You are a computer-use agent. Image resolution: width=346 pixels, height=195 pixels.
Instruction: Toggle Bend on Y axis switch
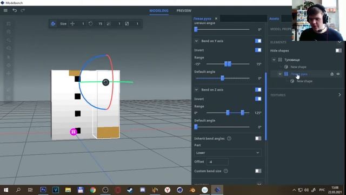click(258, 41)
